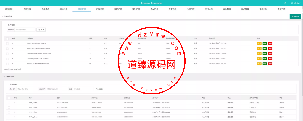303x121 pixels.
Task: Click the Bono de novato de Amazon name
Action: point(36,44)
